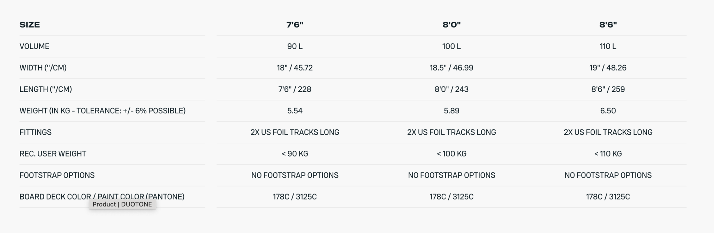Select the 18.5" / 46.99 width cell
The image size is (714, 233).
click(451, 68)
